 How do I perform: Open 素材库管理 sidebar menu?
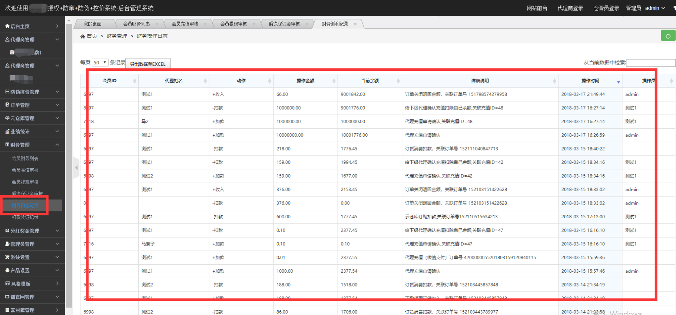pos(32,310)
